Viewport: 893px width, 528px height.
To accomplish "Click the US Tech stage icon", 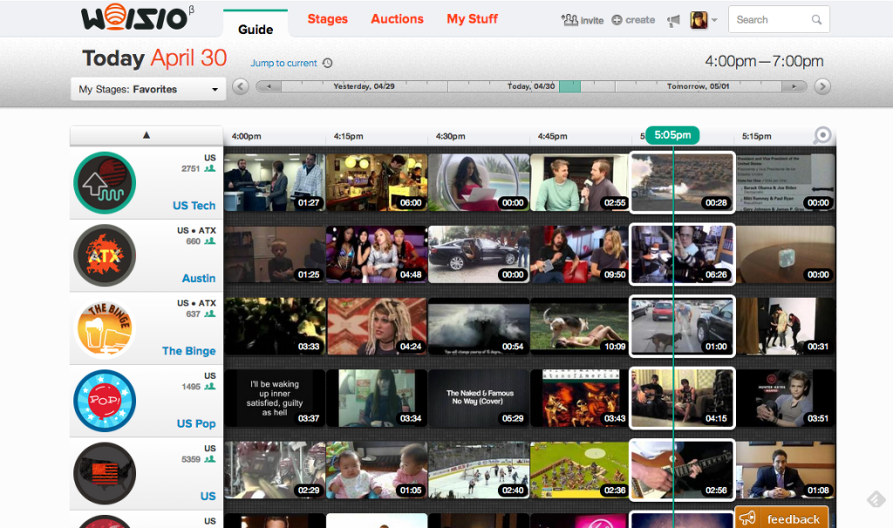I will (x=105, y=182).
